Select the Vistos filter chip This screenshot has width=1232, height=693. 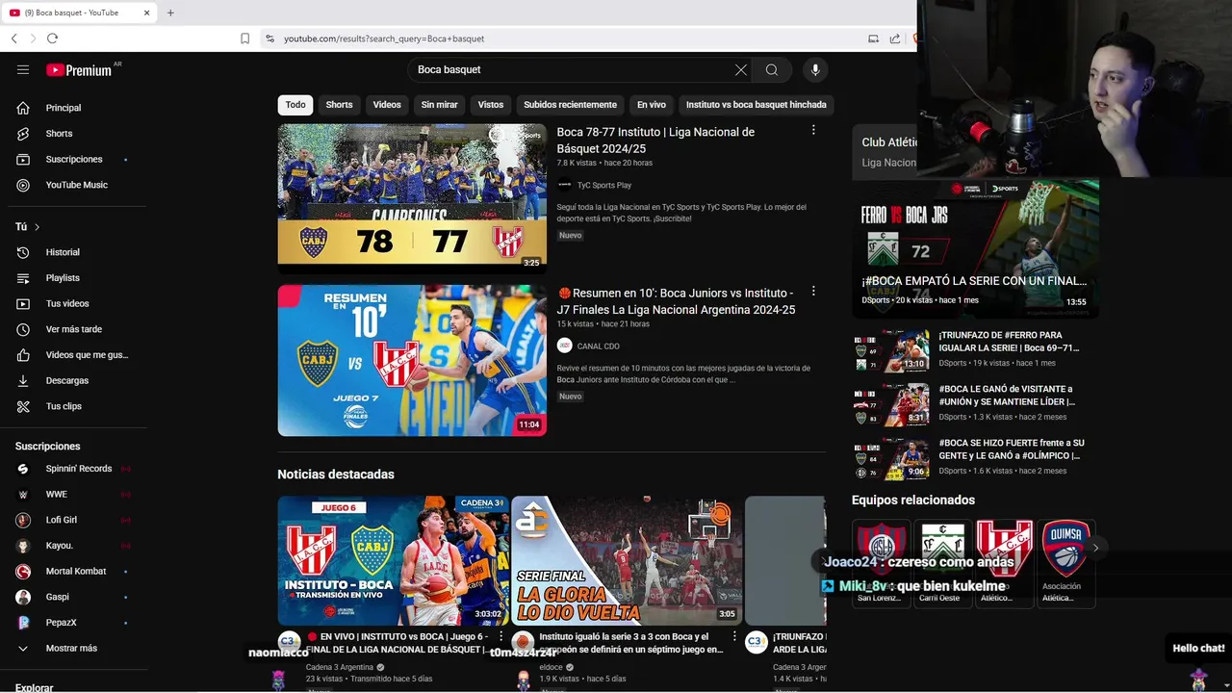[491, 105]
